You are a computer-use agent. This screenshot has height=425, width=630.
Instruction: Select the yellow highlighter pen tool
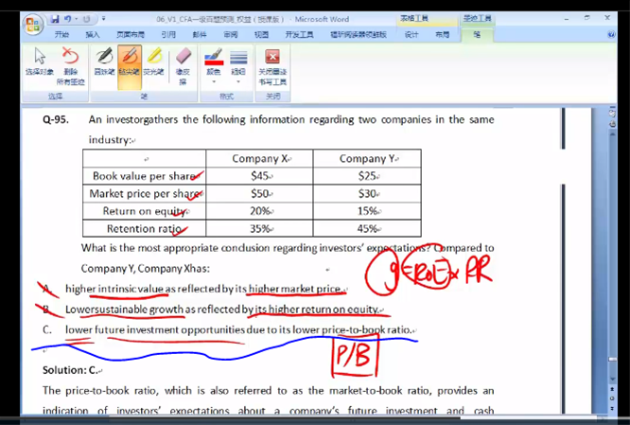(x=152, y=63)
